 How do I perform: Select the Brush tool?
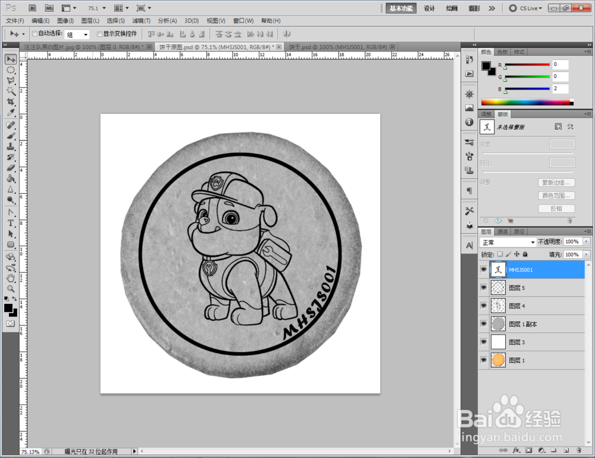tap(11, 136)
